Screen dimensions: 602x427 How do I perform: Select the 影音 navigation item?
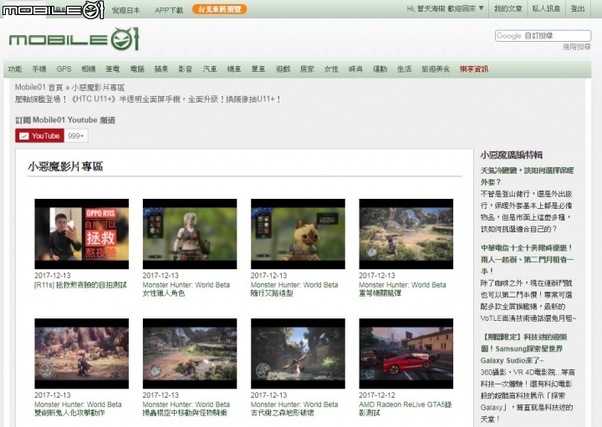pyautogui.click(x=186, y=69)
